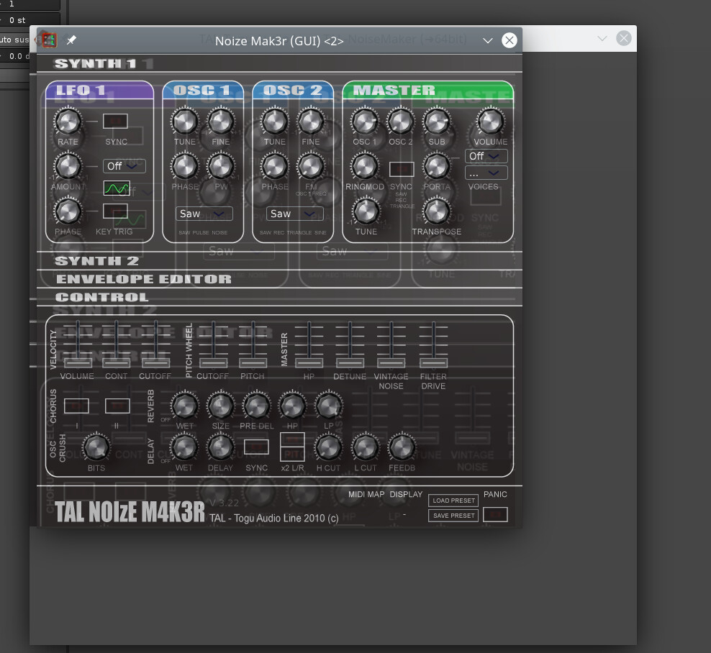Click the Delay H Cut knob

(328, 447)
